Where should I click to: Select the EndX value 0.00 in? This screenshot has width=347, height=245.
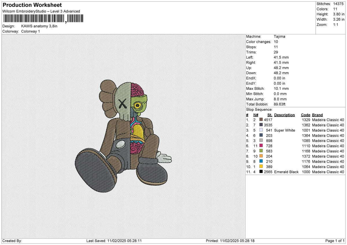click(279, 78)
